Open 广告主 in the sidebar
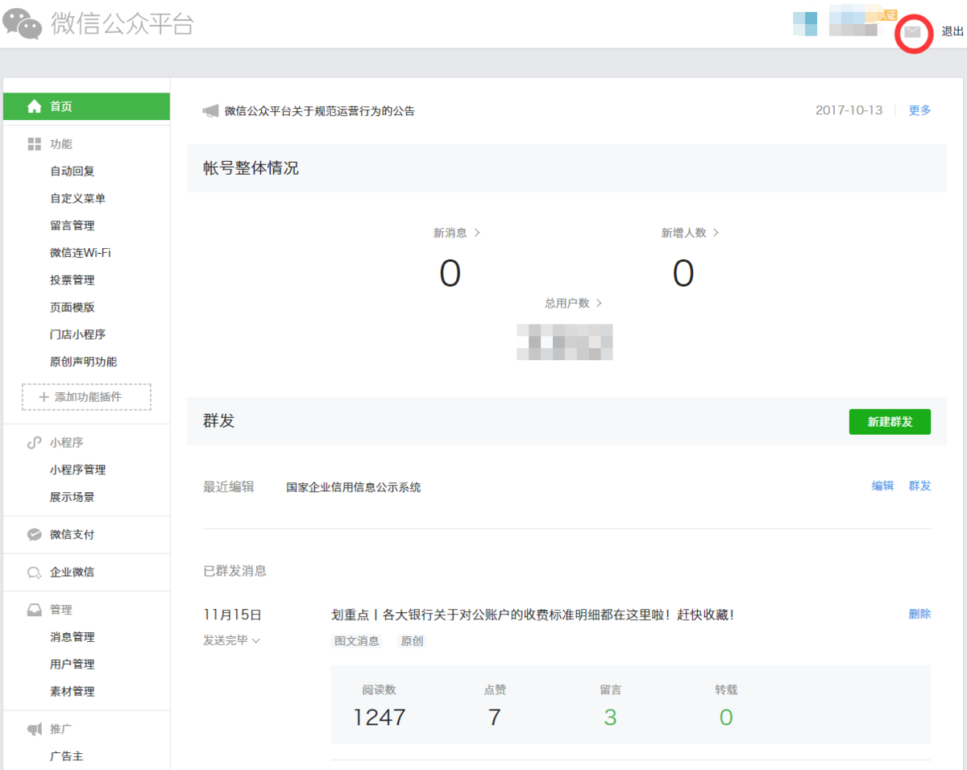This screenshot has width=967, height=770. pyautogui.click(x=67, y=756)
